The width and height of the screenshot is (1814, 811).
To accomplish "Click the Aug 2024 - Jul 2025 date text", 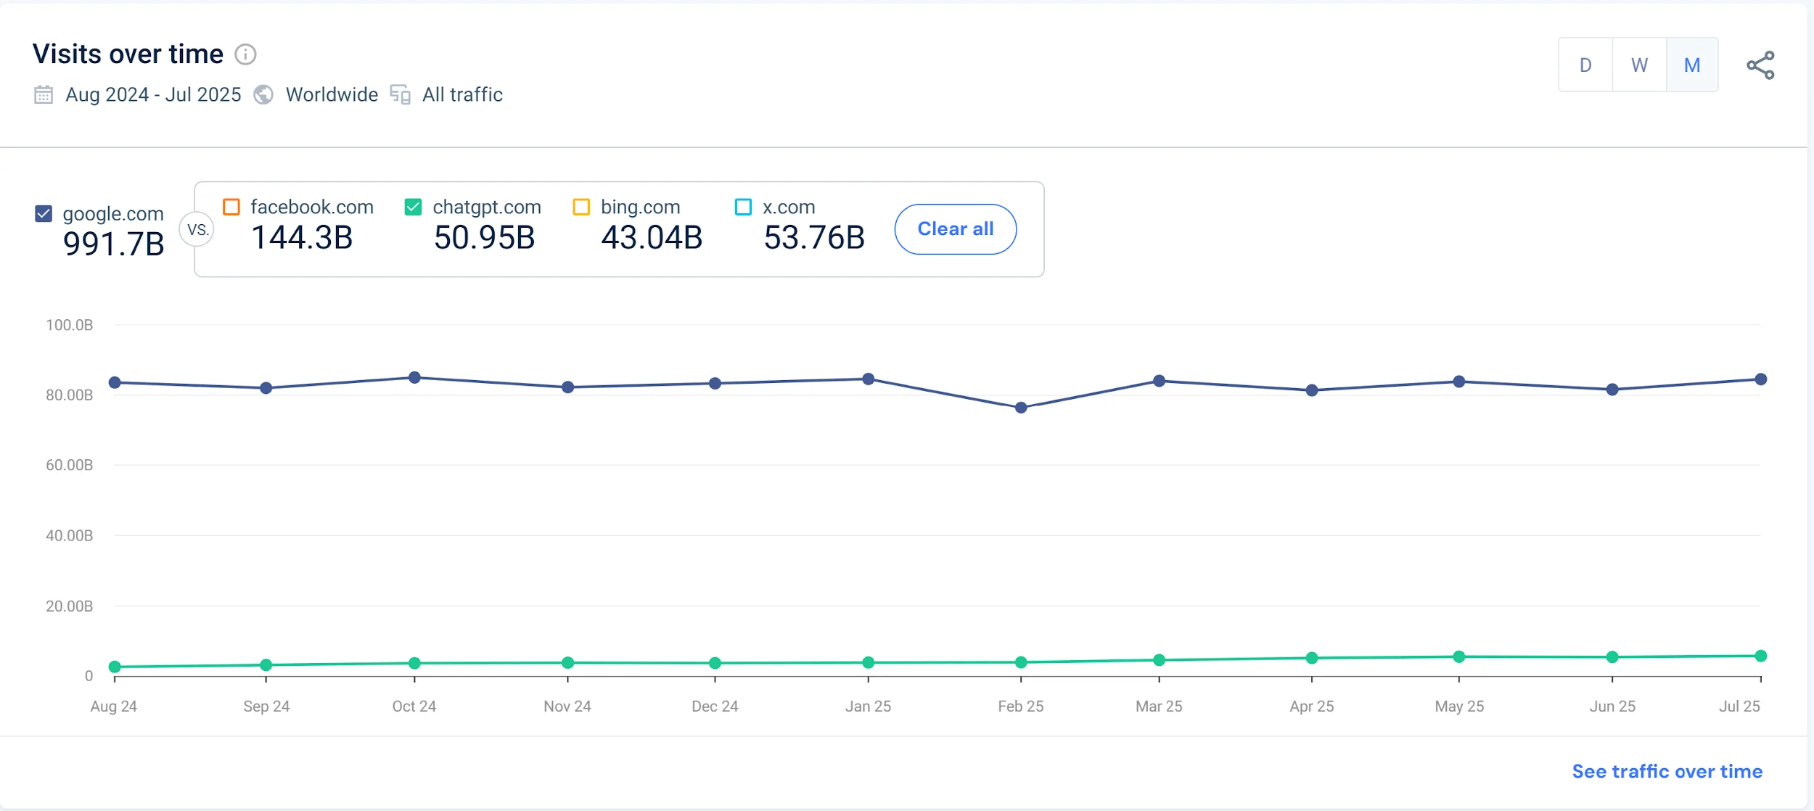I will click(x=153, y=95).
